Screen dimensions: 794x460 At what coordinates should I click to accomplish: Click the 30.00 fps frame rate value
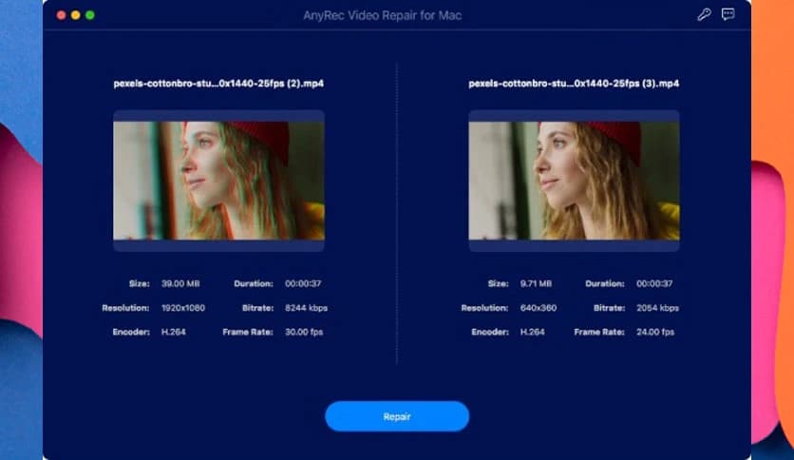click(x=304, y=333)
